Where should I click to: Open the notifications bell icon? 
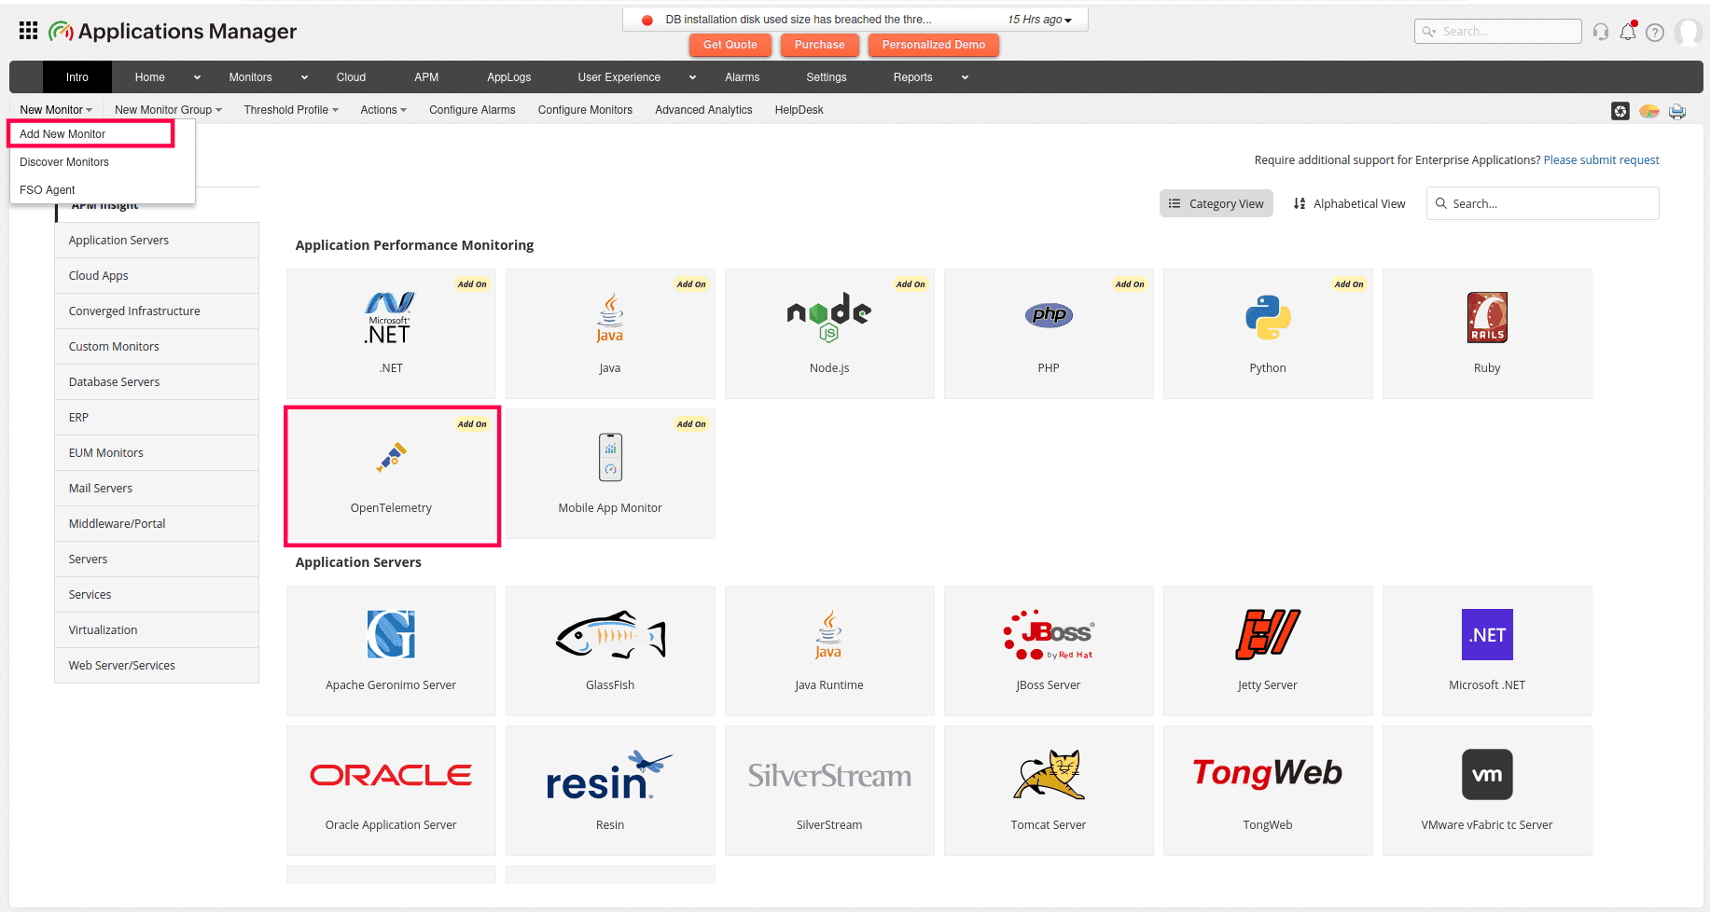tap(1628, 32)
